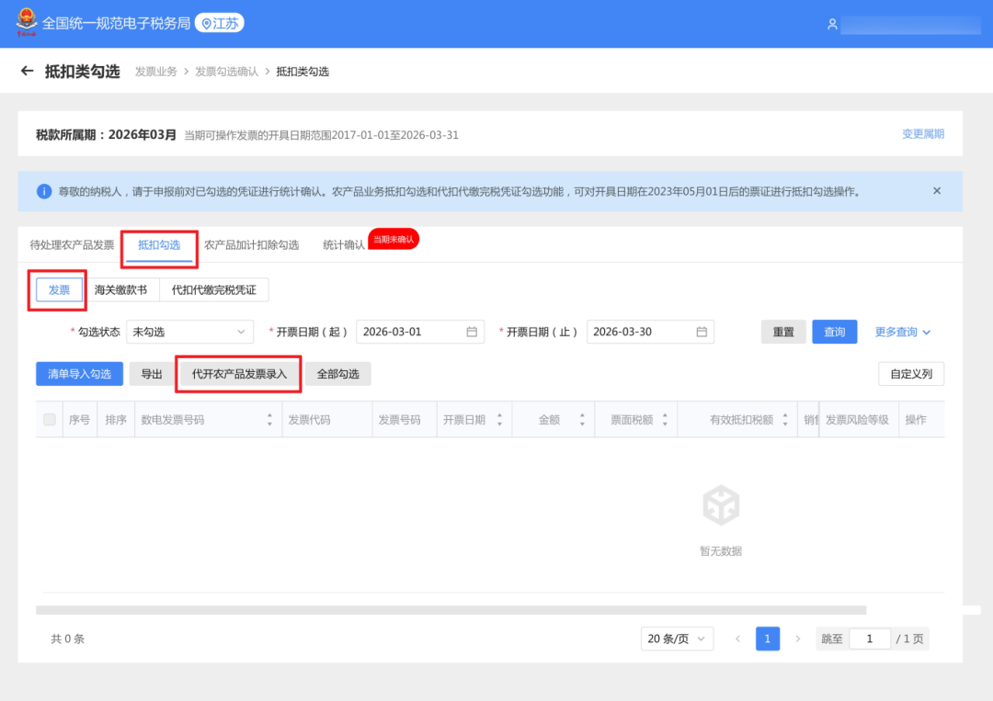Open the 勾选状态 dropdown
The width and height of the screenshot is (993, 701).
click(x=190, y=332)
